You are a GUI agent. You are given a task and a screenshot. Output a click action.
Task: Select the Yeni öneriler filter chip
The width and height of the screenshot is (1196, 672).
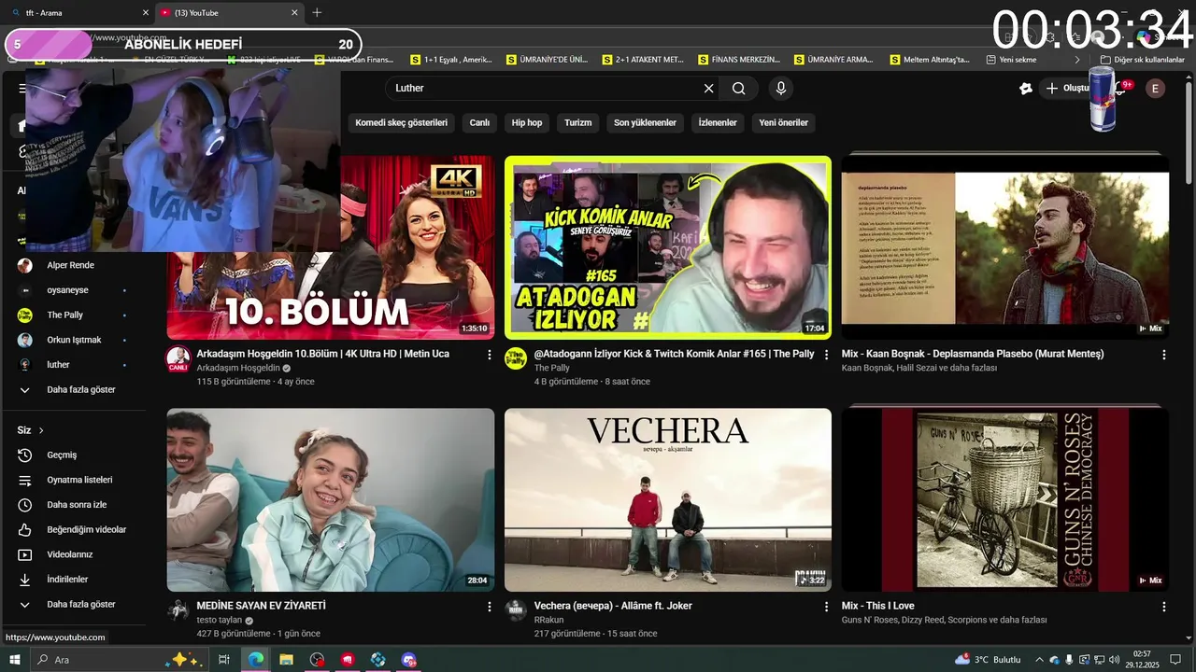click(x=783, y=122)
